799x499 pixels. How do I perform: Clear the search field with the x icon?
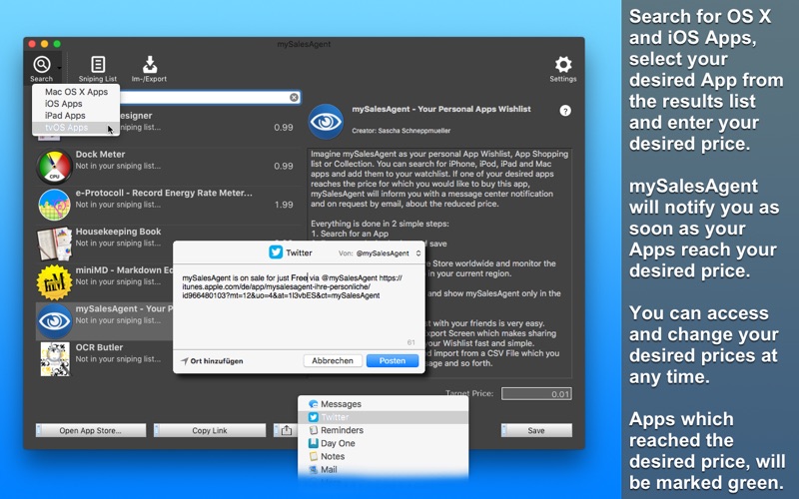click(294, 97)
